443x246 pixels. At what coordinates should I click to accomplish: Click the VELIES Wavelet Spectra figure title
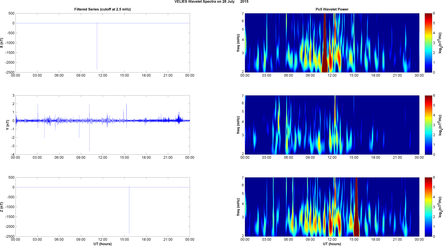[211, 2]
